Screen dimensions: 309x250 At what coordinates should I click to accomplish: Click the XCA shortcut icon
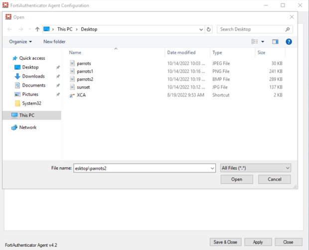pos(72,95)
